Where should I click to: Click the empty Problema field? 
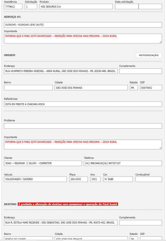click(x=83, y=126)
